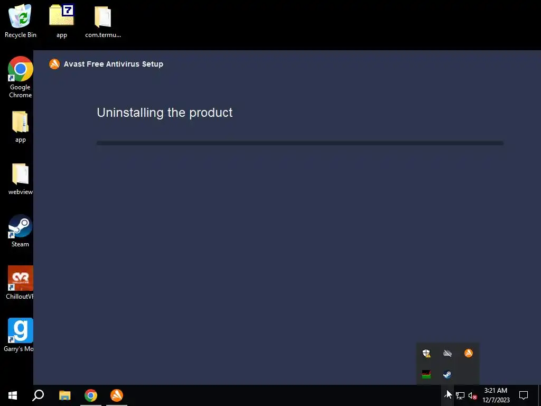
Task: Select the app folder below Chrome shortcut
Action: click(21, 127)
